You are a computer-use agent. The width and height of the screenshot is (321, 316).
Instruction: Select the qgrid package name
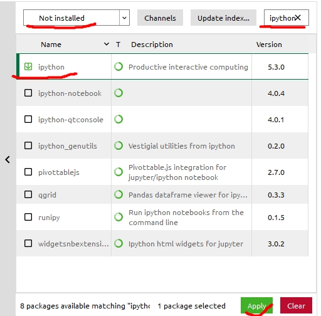(x=47, y=195)
